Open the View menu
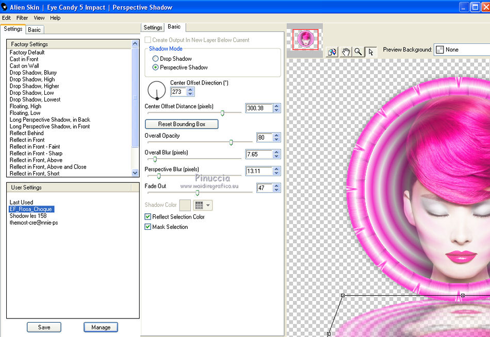 (x=39, y=18)
